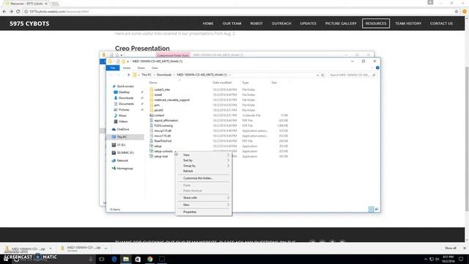Select the content vCalendar file icon
Screen dimensions: 469x264
(152, 115)
